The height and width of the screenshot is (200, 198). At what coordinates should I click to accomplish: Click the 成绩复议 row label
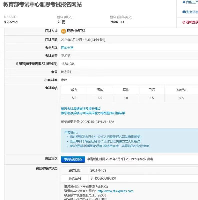point(51,158)
